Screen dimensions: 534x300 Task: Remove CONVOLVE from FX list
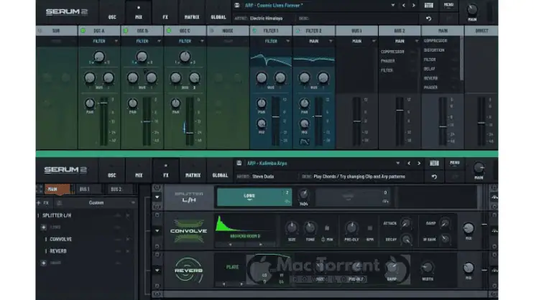pyautogui.click(x=128, y=239)
